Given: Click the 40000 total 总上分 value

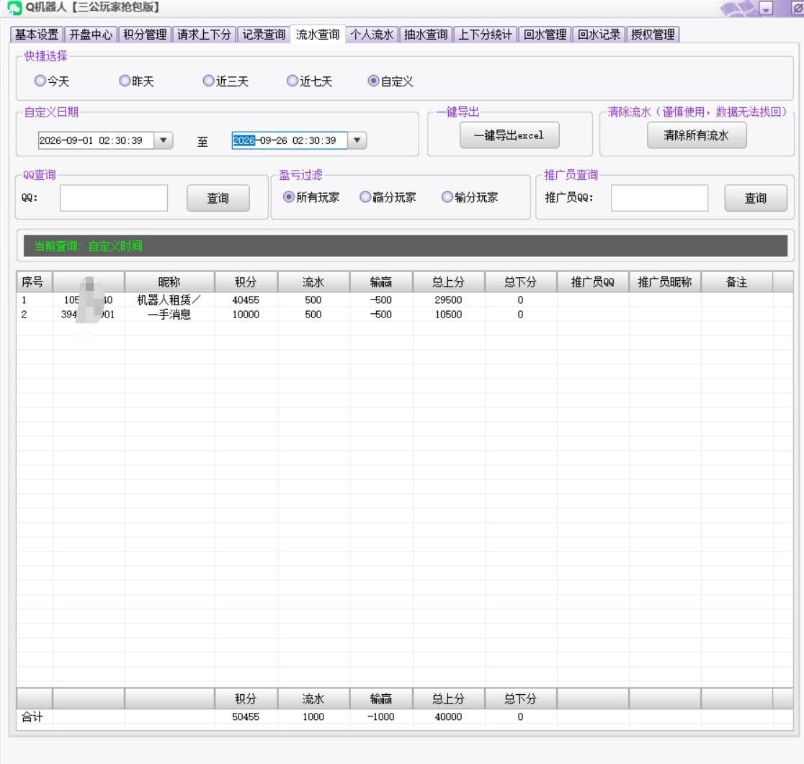Looking at the screenshot, I should point(449,717).
